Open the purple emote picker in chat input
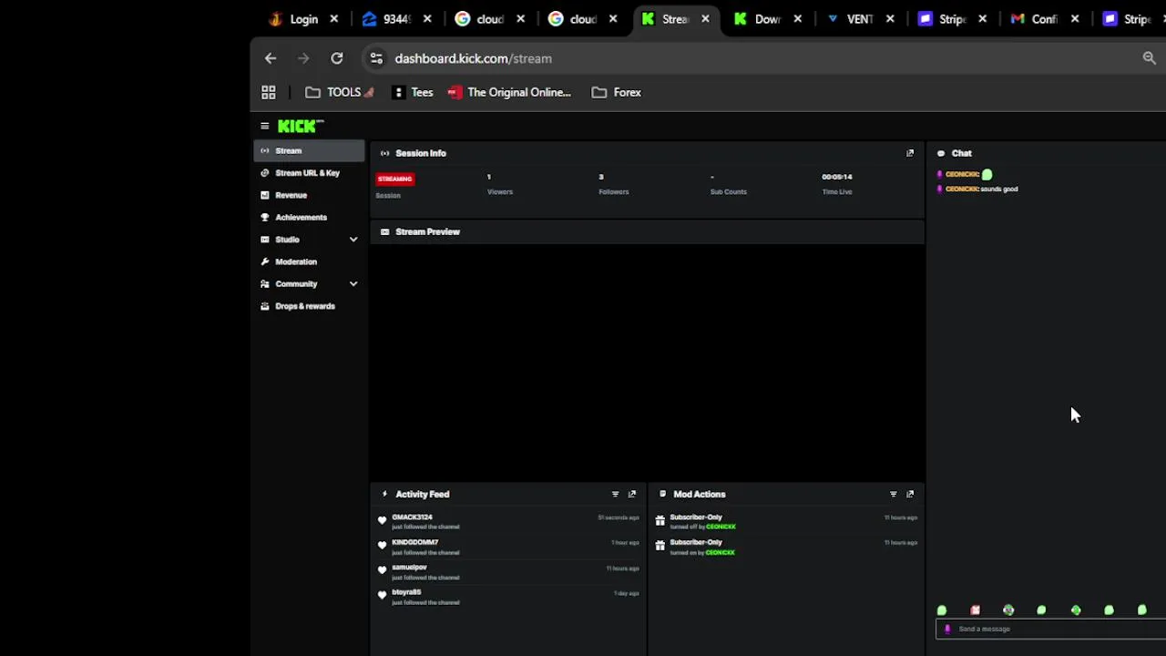This screenshot has width=1166, height=656. click(947, 629)
